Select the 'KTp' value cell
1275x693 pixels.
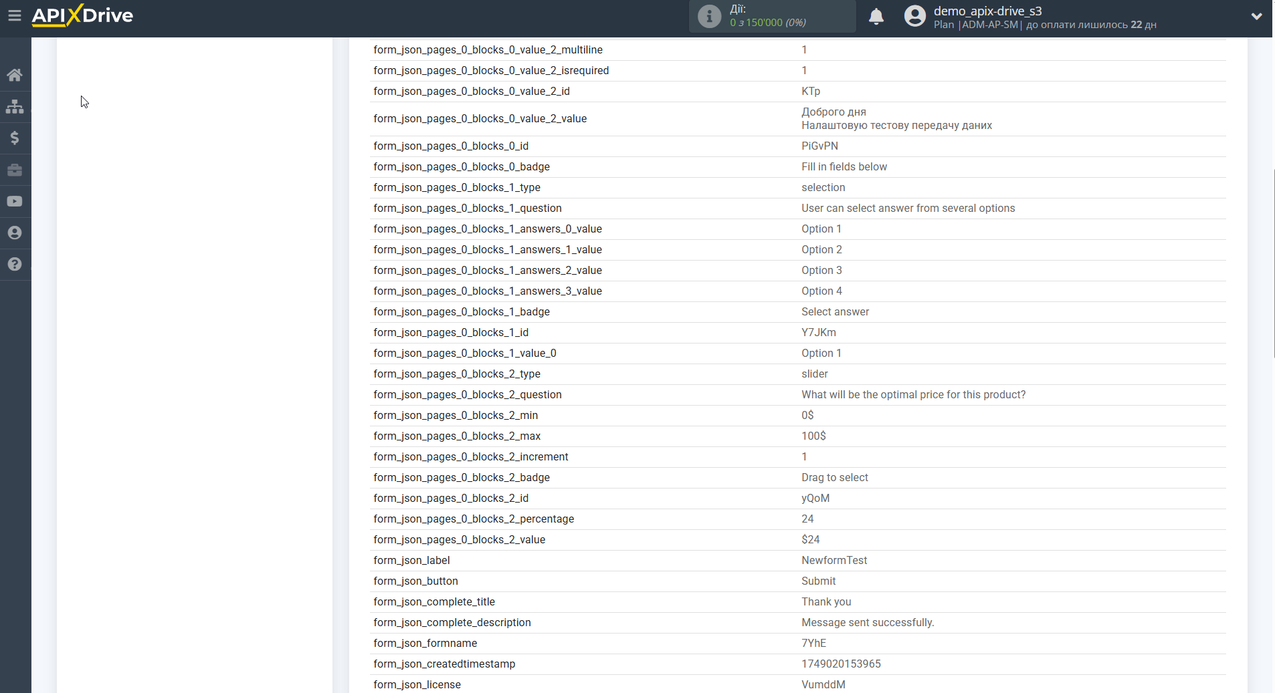(811, 92)
